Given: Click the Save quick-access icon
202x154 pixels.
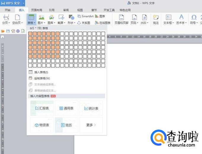Looking at the screenshot, I should coord(8,31).
